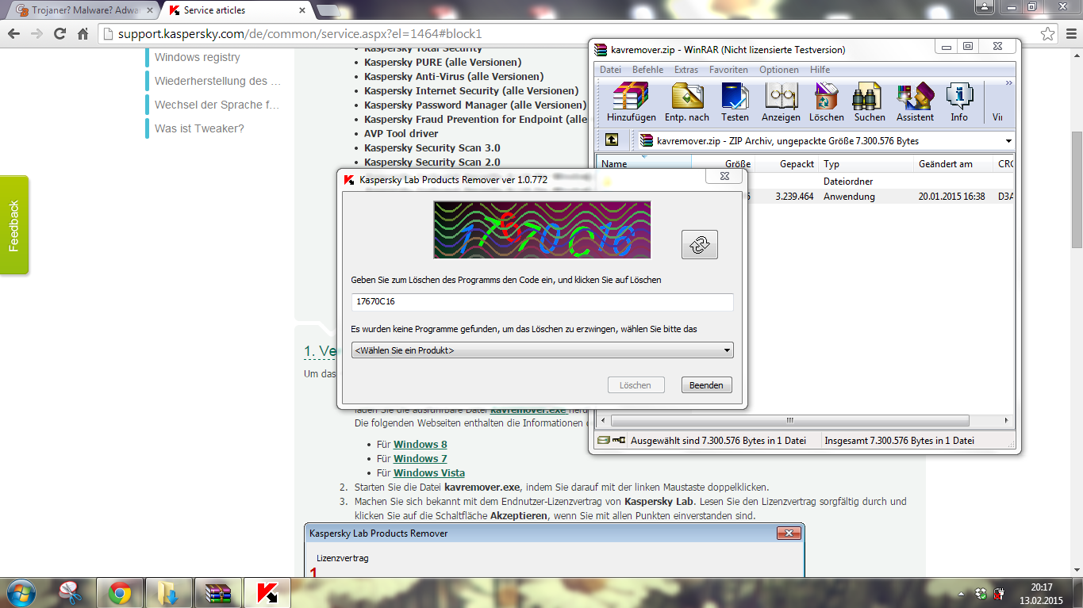Open Chrome home page button
Image resolution: width=1083 pixels, height=608 pixels.
[83, 34]
